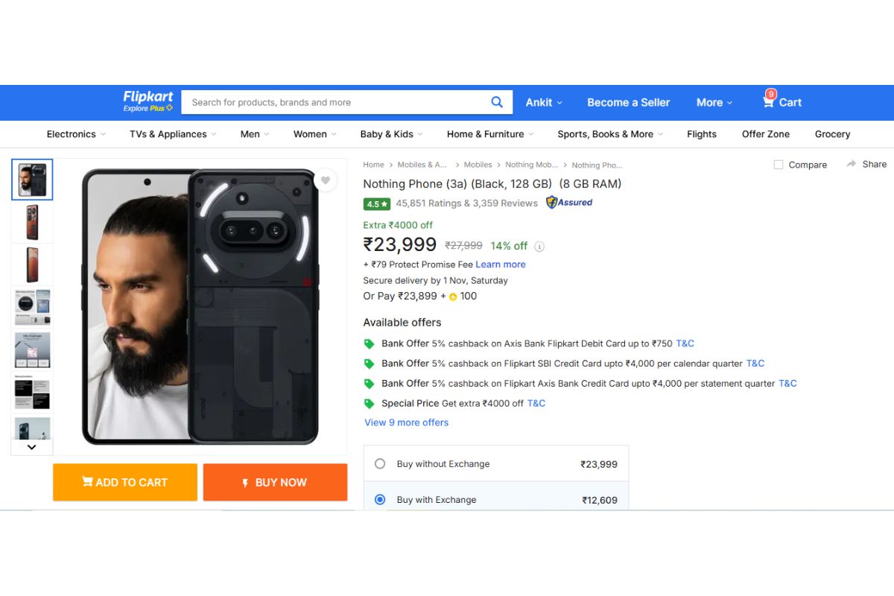
Task: Tick the Compare checkbox
Action: pos(779,165)
